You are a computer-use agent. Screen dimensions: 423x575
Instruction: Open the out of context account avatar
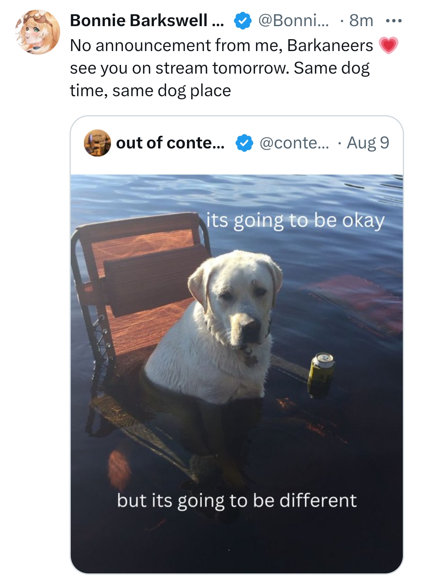tap(97, 143)
